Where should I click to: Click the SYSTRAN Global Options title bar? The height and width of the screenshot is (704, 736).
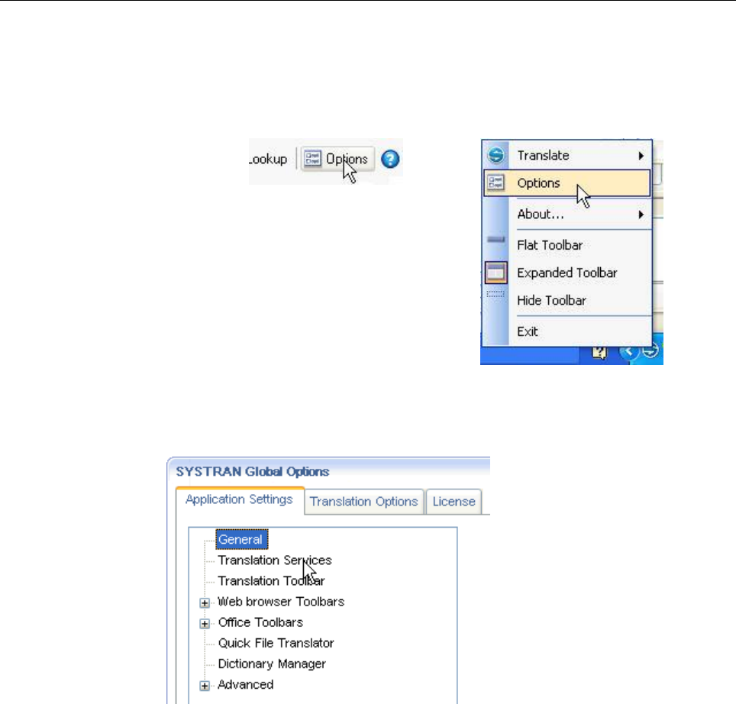pyautogui.click(x=328, y=472)
